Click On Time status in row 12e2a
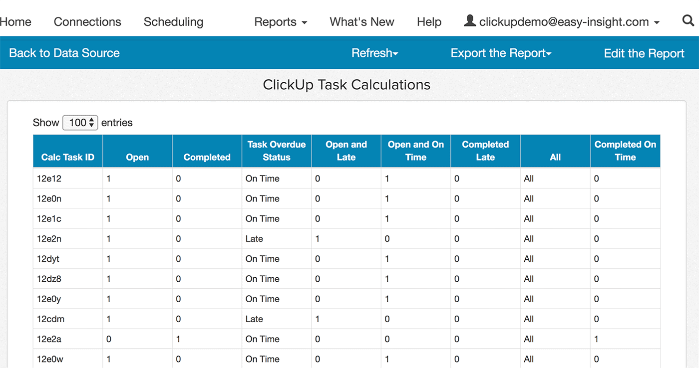The height and width of the screenshot is (368, 699). coord(263,339)
